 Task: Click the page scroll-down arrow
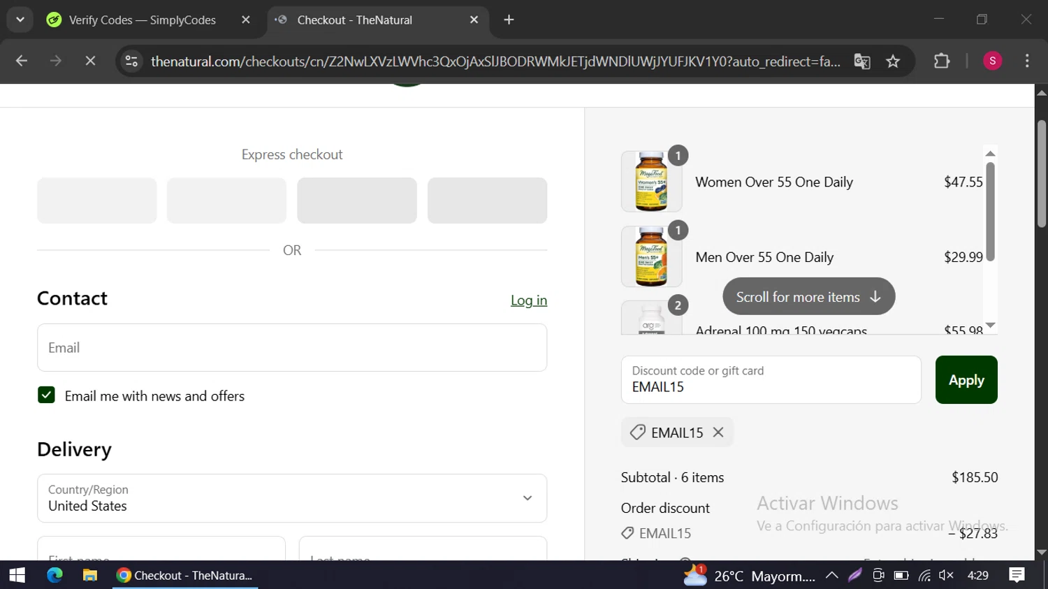(1042, 552)
